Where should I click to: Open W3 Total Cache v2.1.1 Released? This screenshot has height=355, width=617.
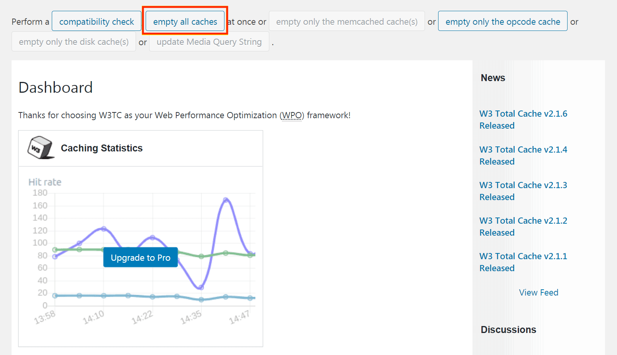[523, 262]
